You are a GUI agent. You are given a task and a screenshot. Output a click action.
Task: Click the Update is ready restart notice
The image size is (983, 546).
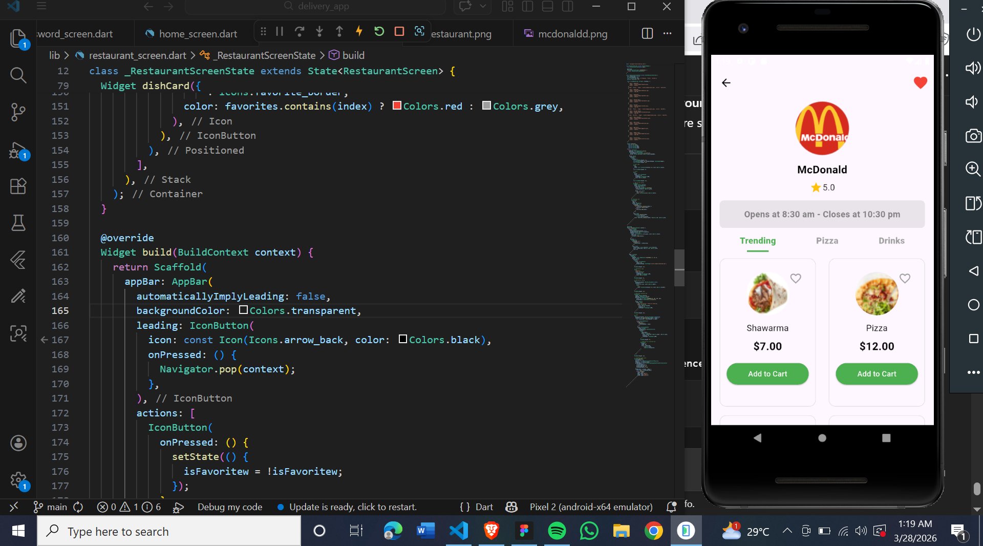point(352,507)
